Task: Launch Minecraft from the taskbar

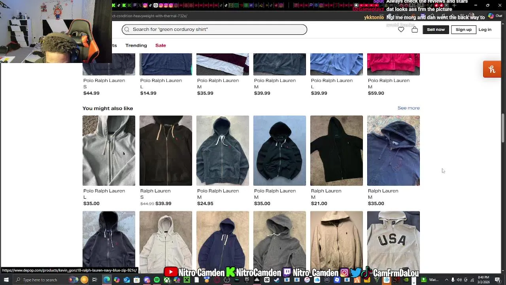Action: pos(187,280)
